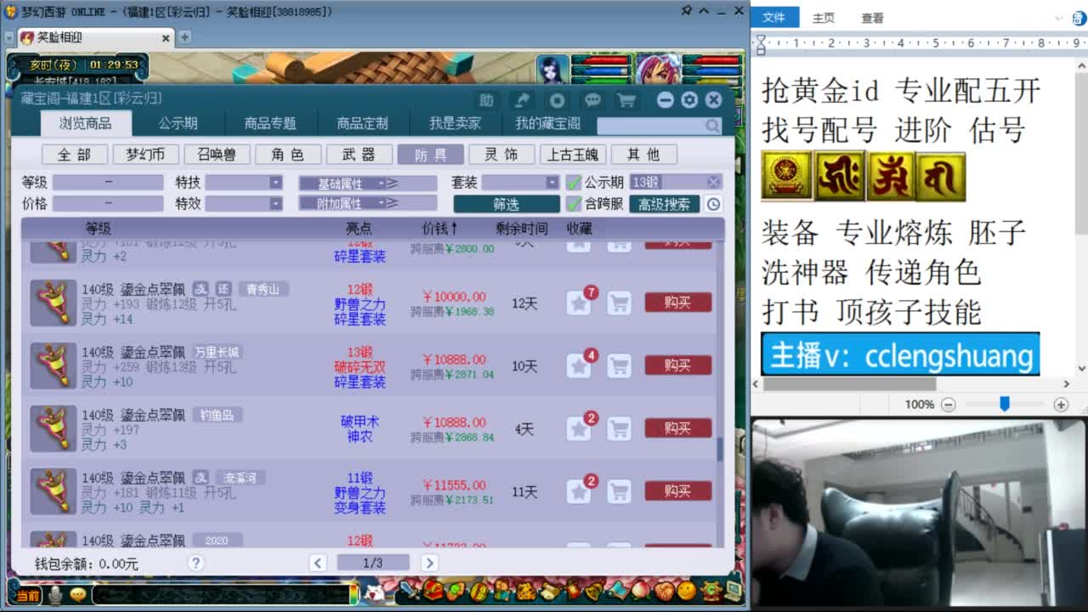Sort by the 价钱 column header
The width and height of the screenshot is (1088, 612).
[x=439, y=229]
